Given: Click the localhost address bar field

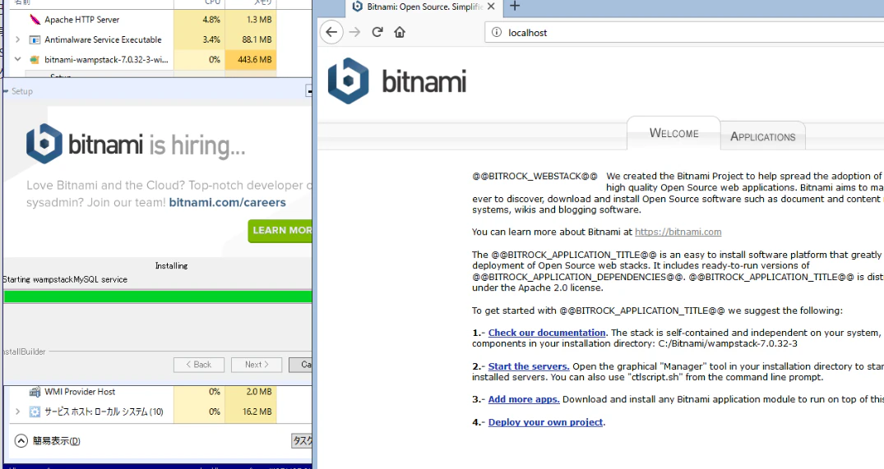Looking at the screenshot, I should (x=684, y=33).
